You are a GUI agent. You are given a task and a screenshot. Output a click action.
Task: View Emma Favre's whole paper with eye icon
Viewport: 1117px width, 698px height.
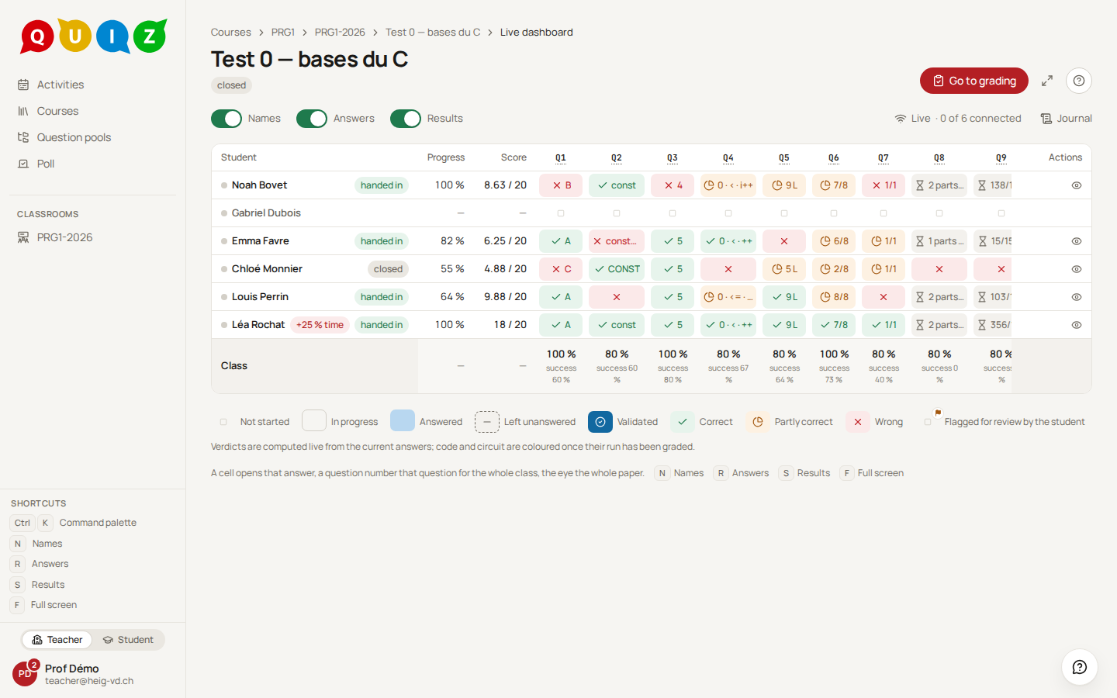(1077, 241)
